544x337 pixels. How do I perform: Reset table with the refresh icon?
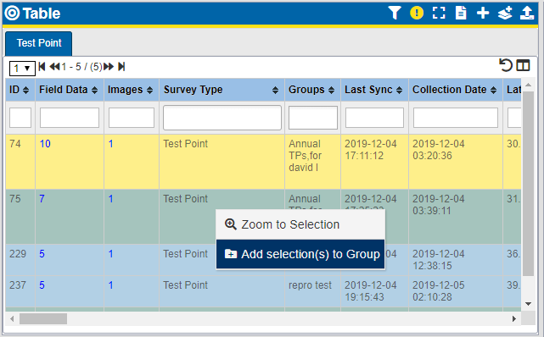(x=506, y=65)
